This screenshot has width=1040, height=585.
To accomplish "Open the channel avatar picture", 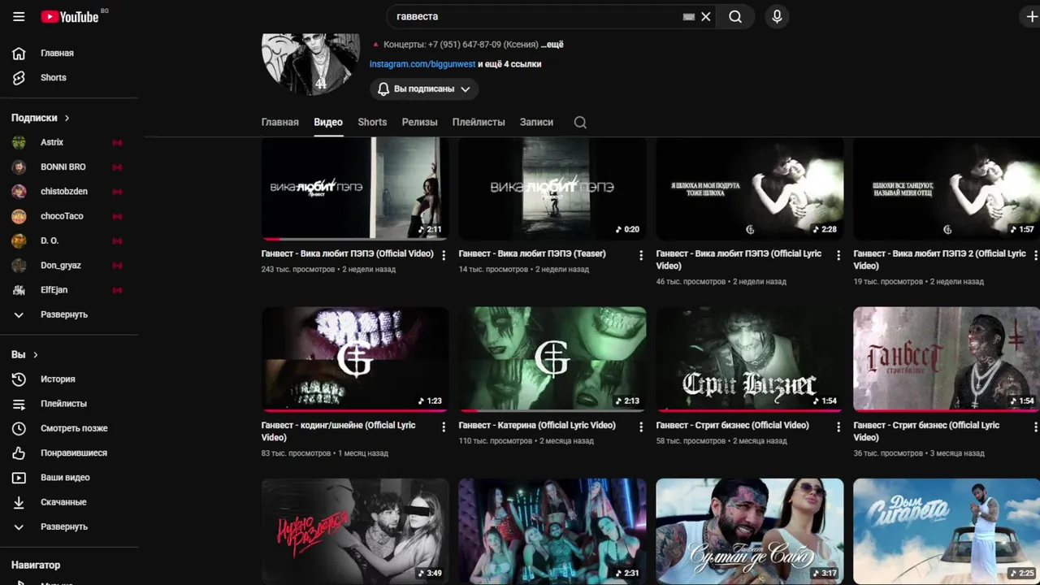I will tap(310, 63).
